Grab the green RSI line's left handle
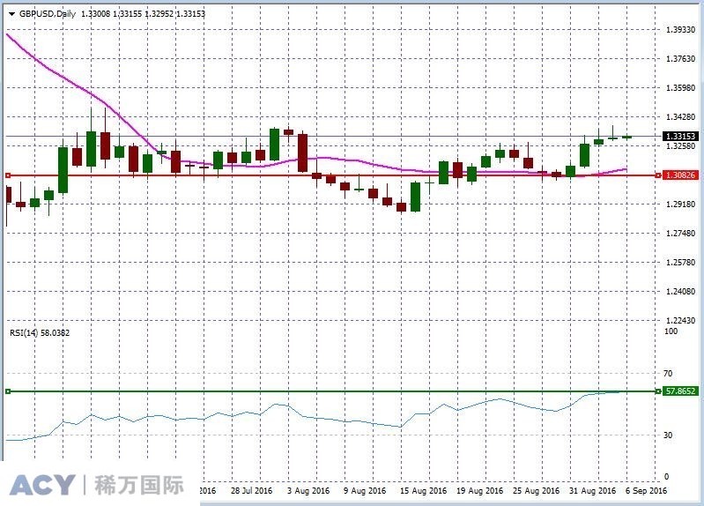The image size is (704, 506). (8, 391)
